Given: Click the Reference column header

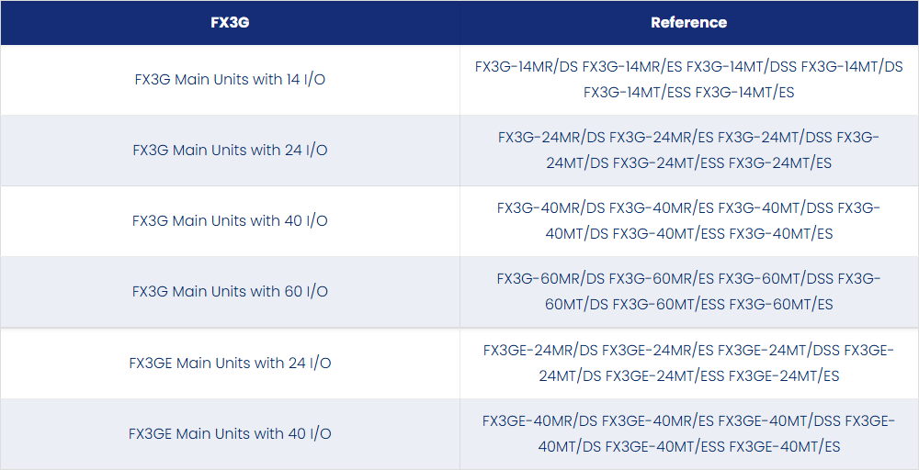Looking at the screenshot, I should pos(688,22).
